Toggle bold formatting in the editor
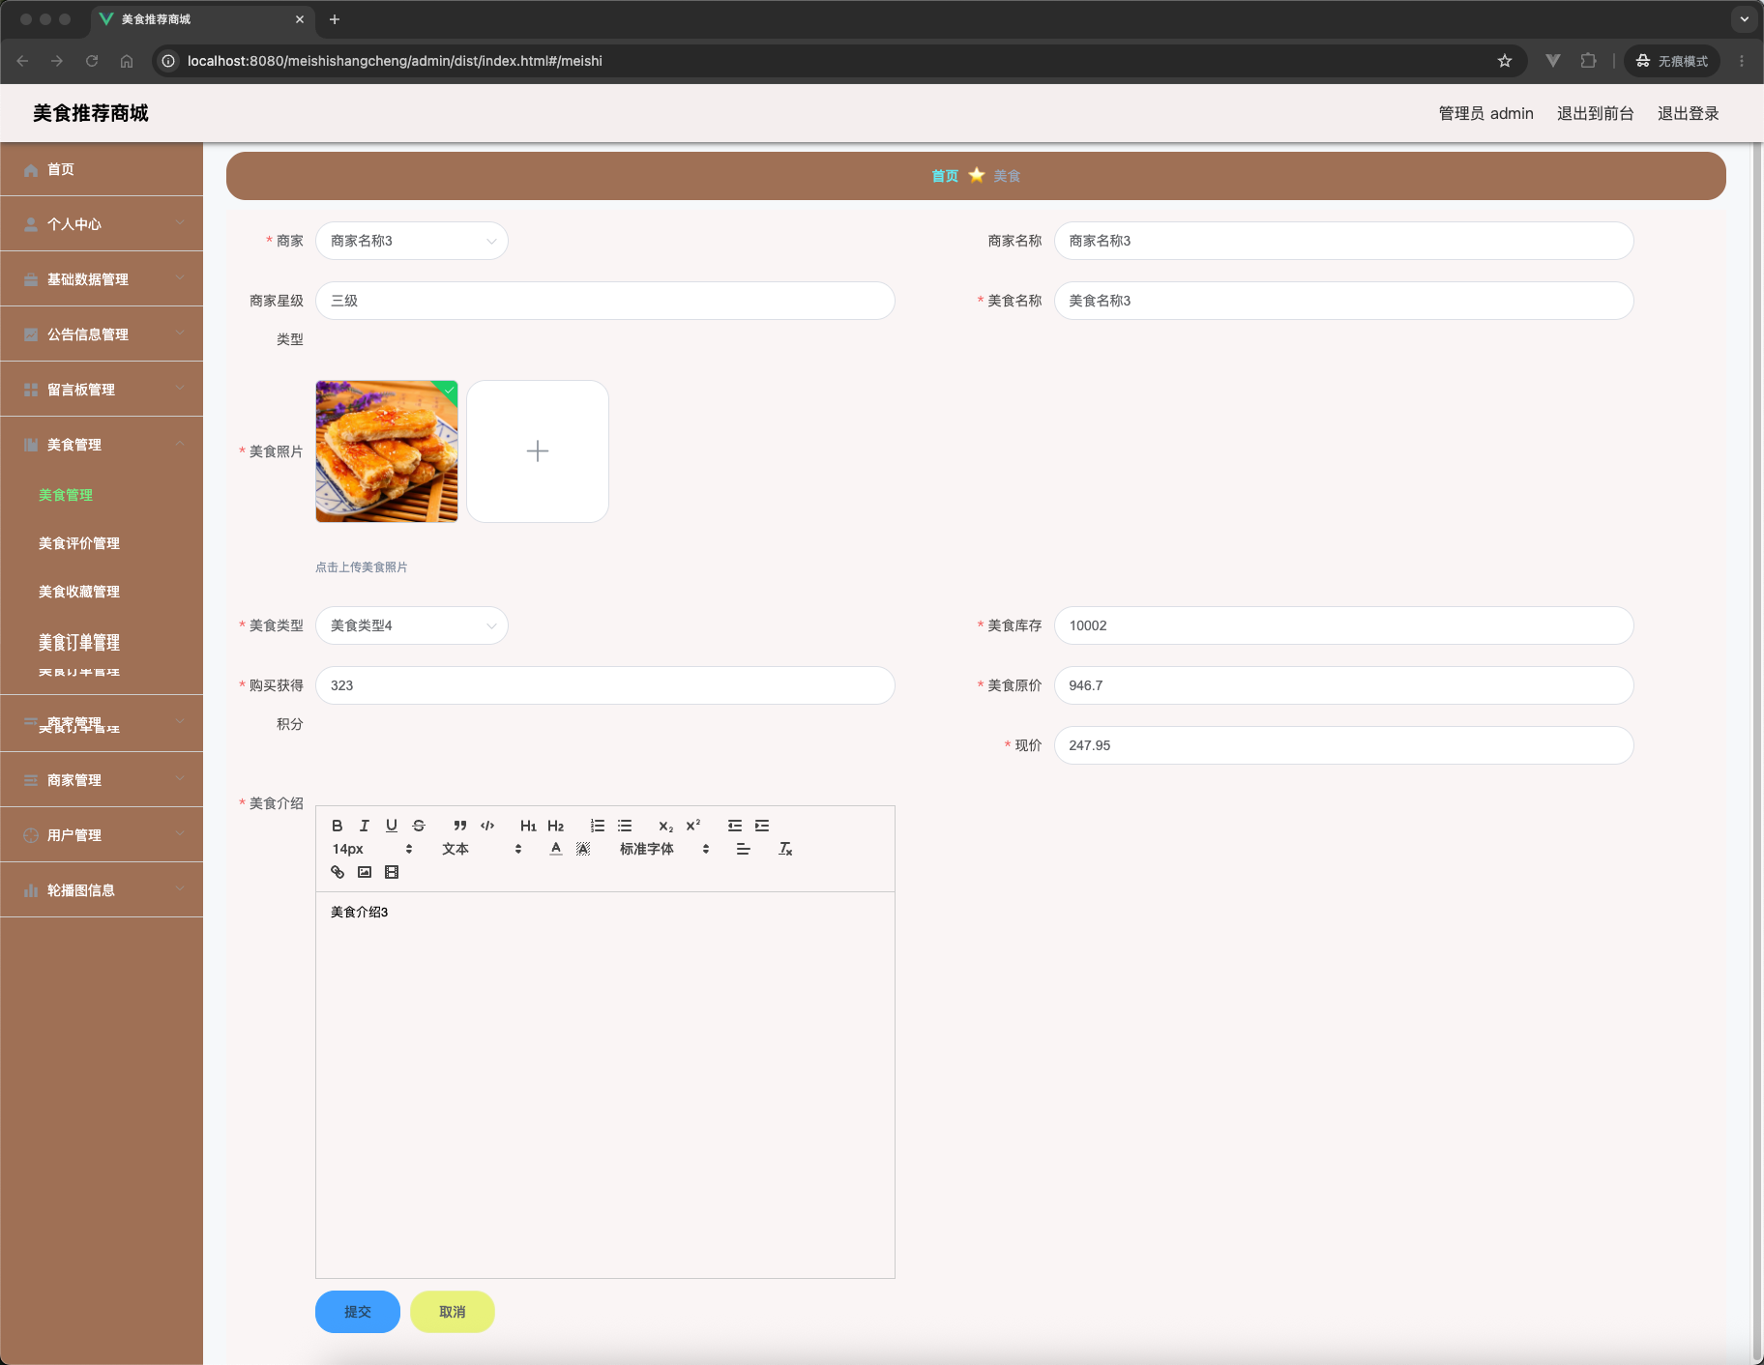This screenshot has height=1365, width=1764. coord(338,826)
